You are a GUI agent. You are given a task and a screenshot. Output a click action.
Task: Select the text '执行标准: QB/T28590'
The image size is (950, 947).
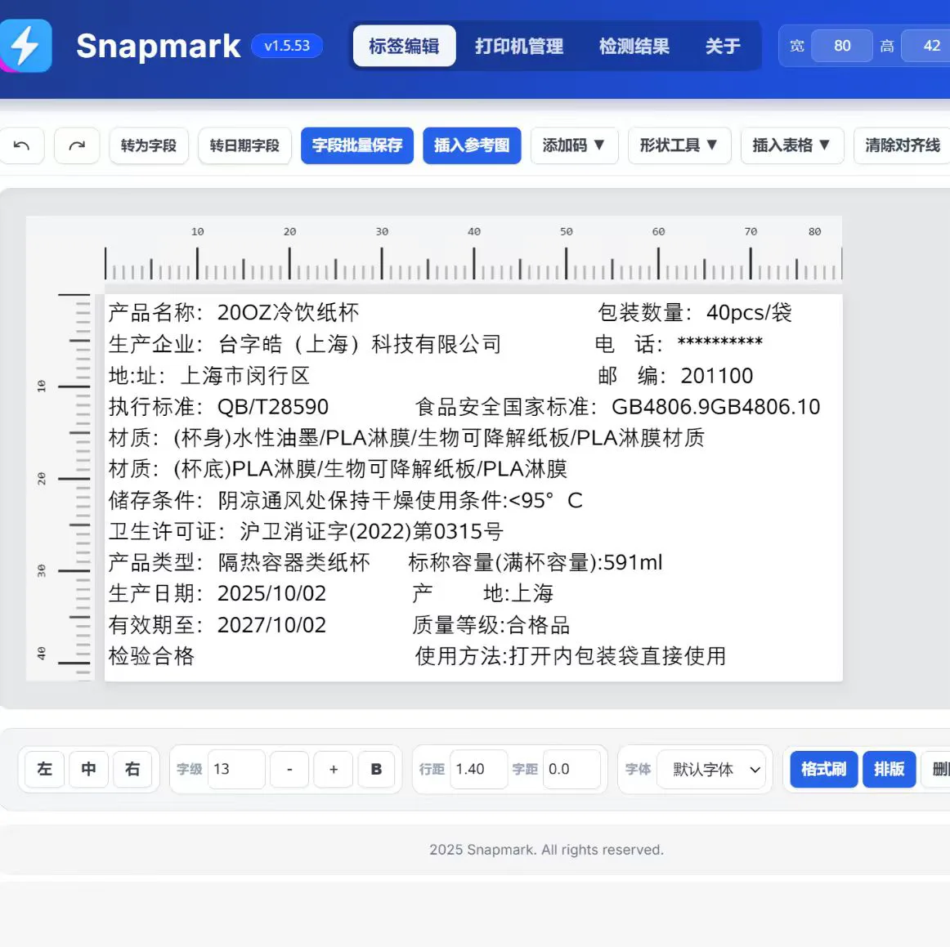click(218, 407)
